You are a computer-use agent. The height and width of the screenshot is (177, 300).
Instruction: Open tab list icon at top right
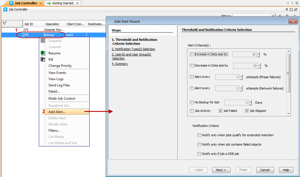coord(297,3)
